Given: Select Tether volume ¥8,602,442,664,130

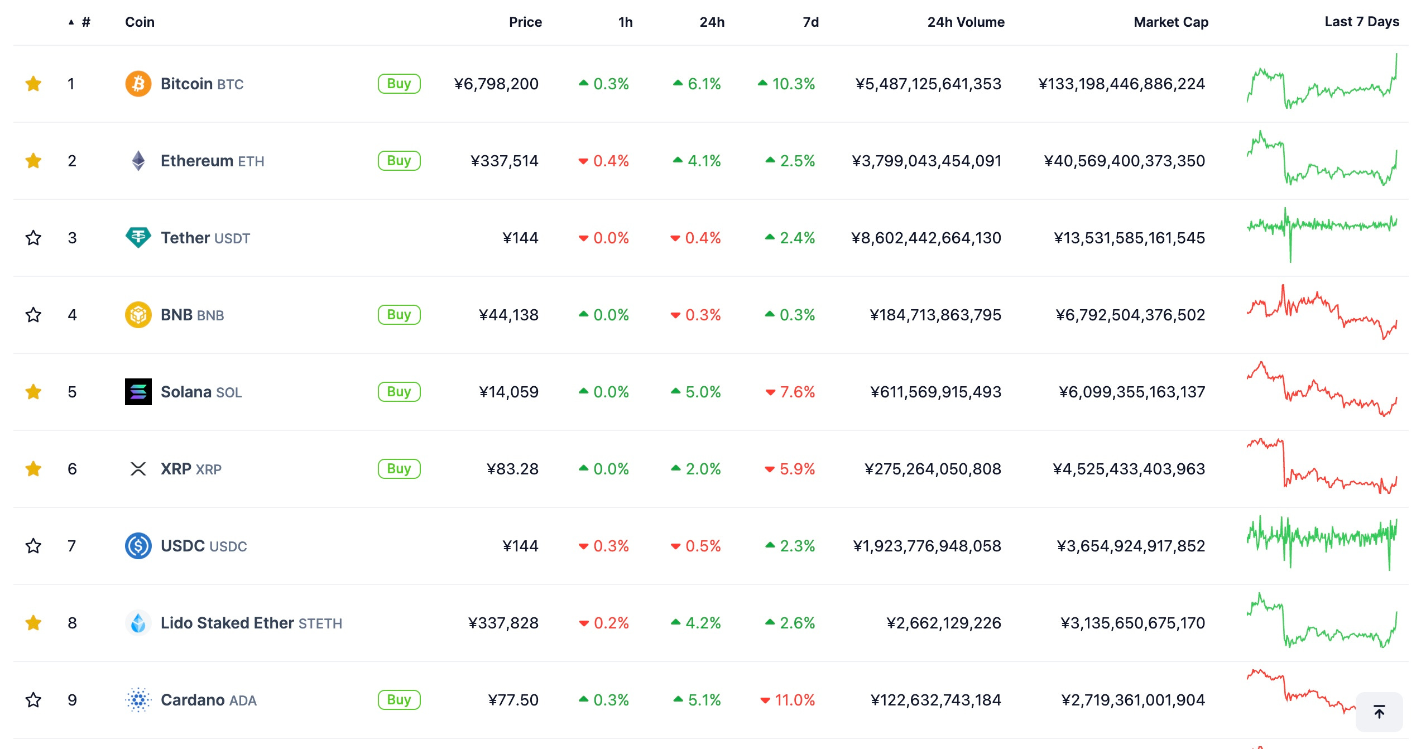Looking at the screenshot, I should [x=926, y=238].
